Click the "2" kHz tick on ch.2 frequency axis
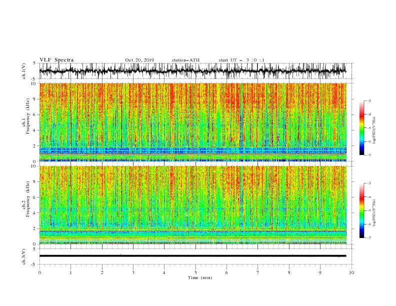The width and height of the screenshot is (396, 306). (x=35, y=228)
